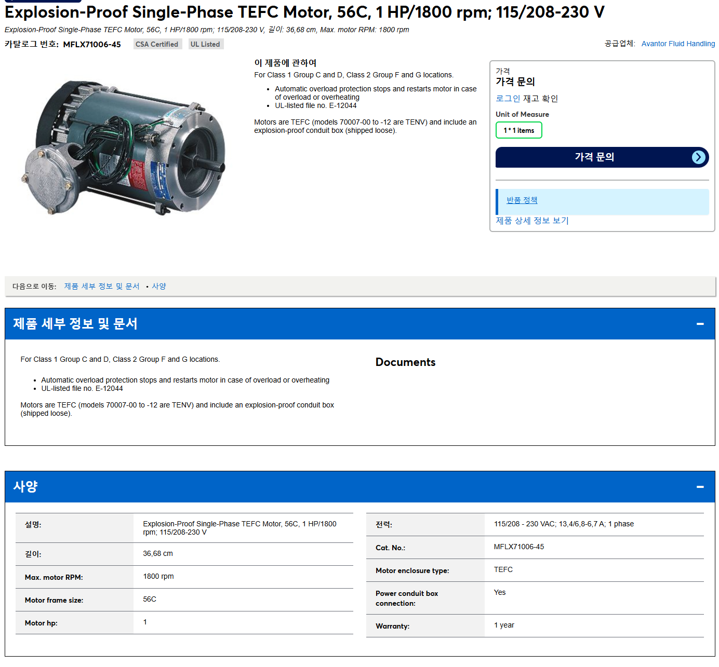Click the 이 제품에 관하여 heading
This screenshot has height=667, width=719.
click(x=285, y=63)
